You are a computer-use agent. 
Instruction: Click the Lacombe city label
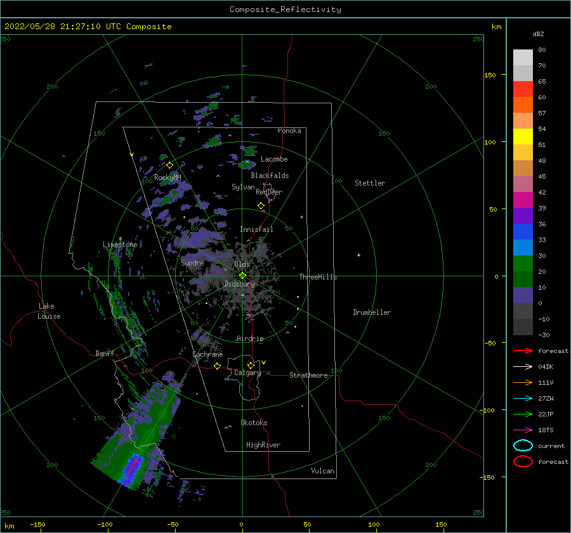tap(274, 159)
